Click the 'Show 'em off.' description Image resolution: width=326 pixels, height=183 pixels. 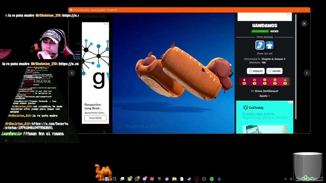click(x=265, y=54)
